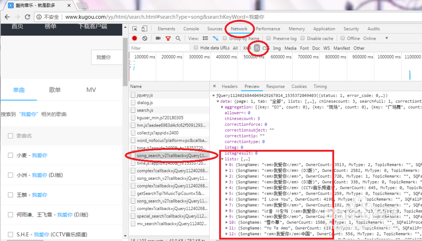Click the network Filter text field
The width and height of the screenshot is (422, 241).
(x=160, y=48)
